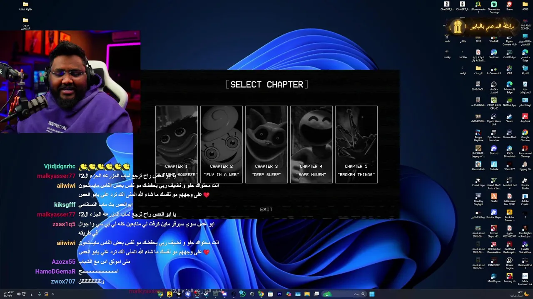Screen dimensions: 533x299
Task: Open Windows Start button on taskbar
Action: click(x=372, y=294)
